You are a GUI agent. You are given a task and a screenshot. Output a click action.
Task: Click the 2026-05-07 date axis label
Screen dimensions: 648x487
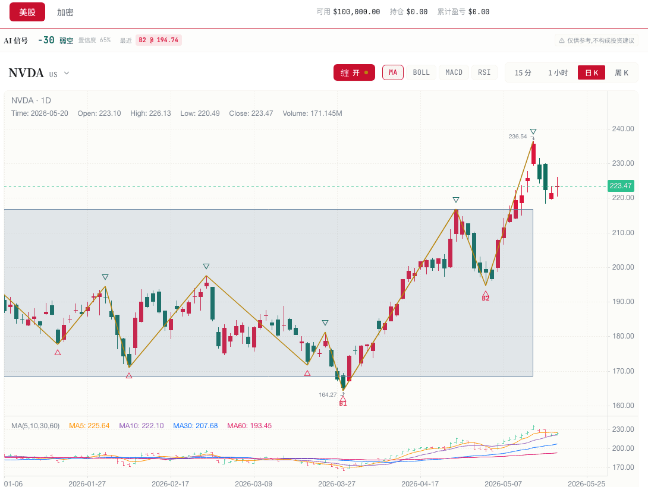tap(504, 483)
